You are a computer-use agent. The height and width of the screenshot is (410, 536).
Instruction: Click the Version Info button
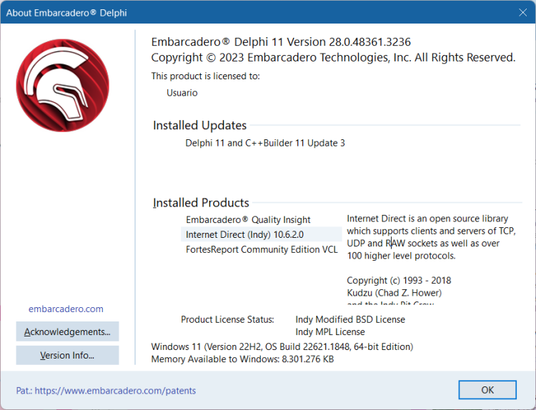67,355
